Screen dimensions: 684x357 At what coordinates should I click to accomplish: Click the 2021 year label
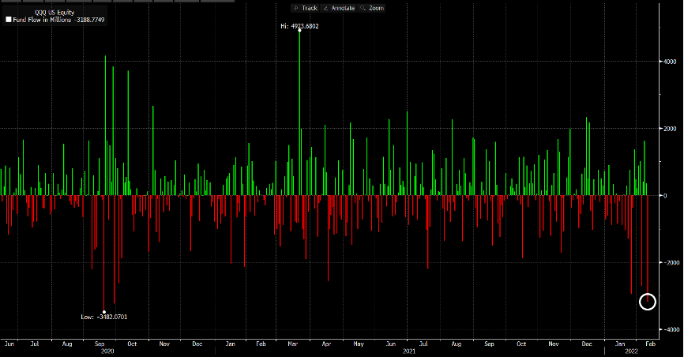click(x=409, y=351)
